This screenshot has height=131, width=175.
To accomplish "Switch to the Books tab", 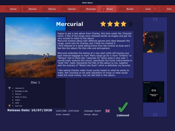I will pyautogui.click(x=130, y=9).
